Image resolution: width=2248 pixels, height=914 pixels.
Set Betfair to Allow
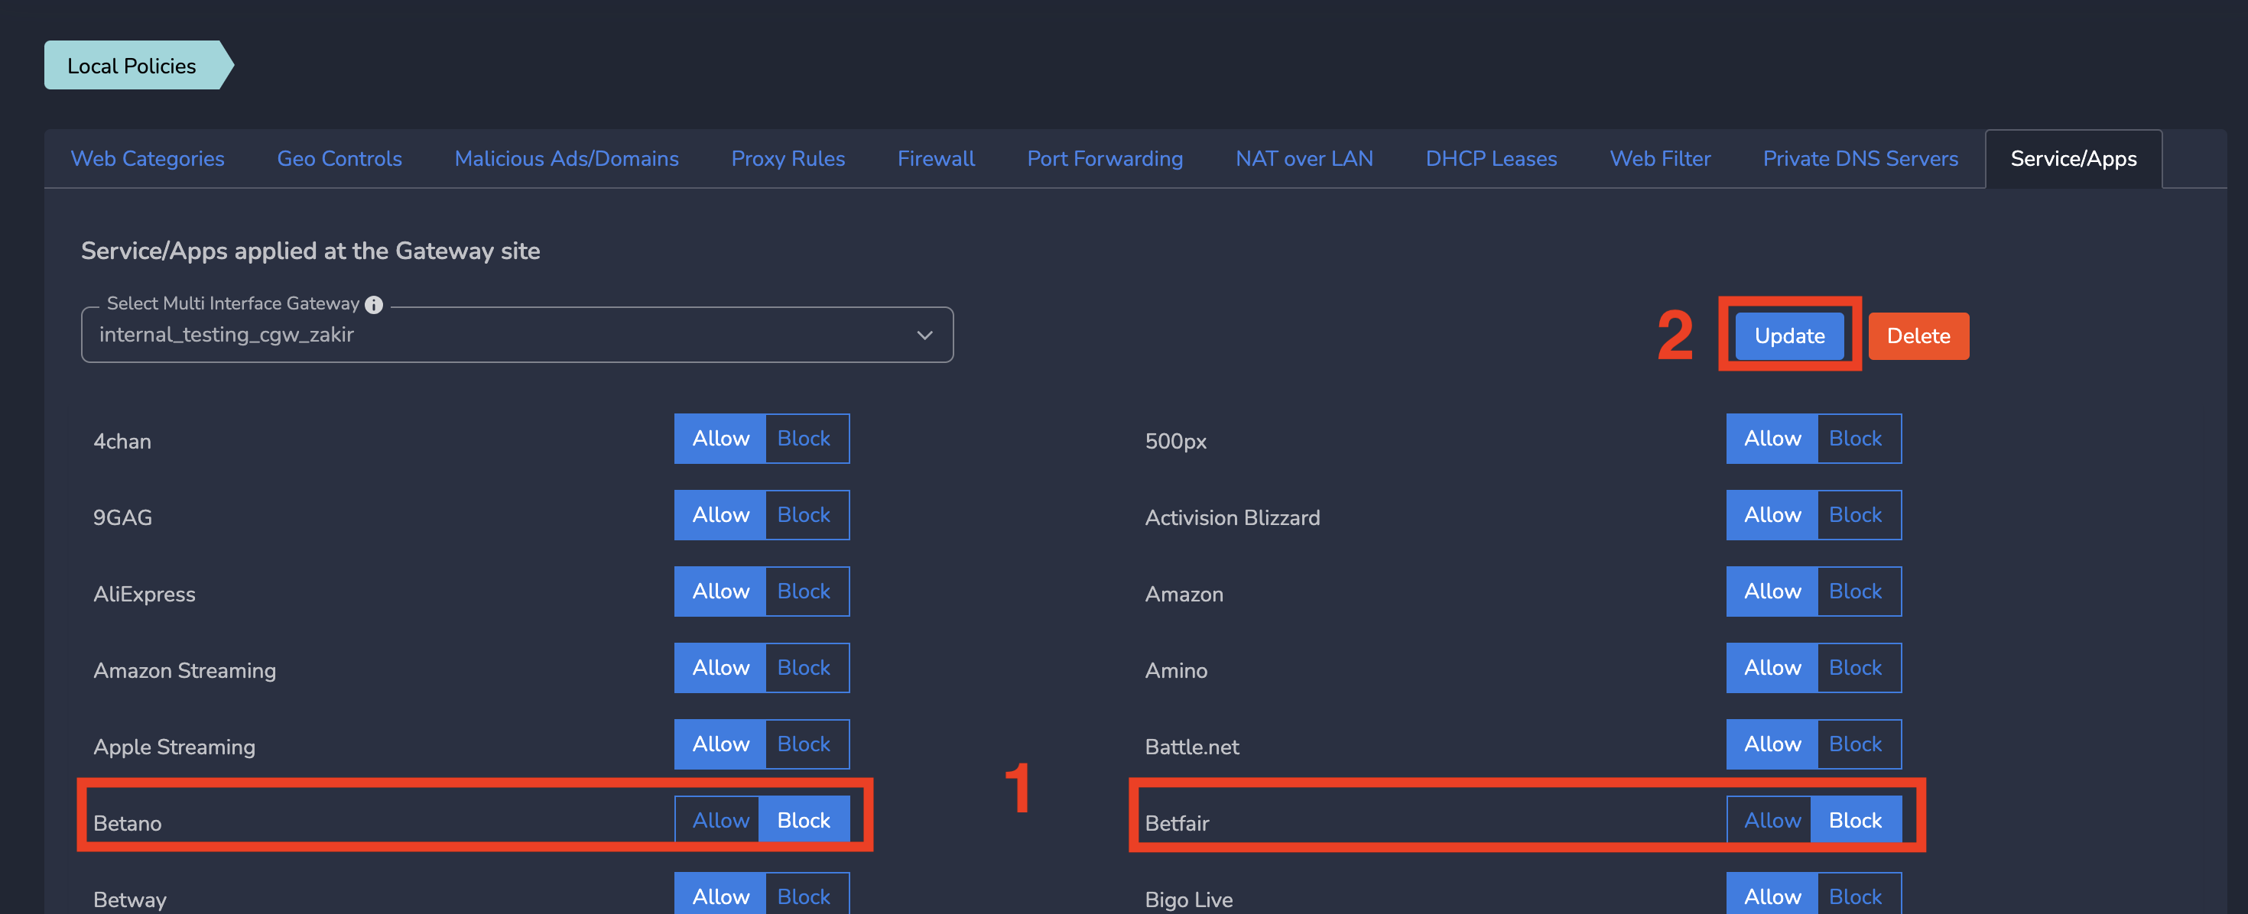[1772, 820]
